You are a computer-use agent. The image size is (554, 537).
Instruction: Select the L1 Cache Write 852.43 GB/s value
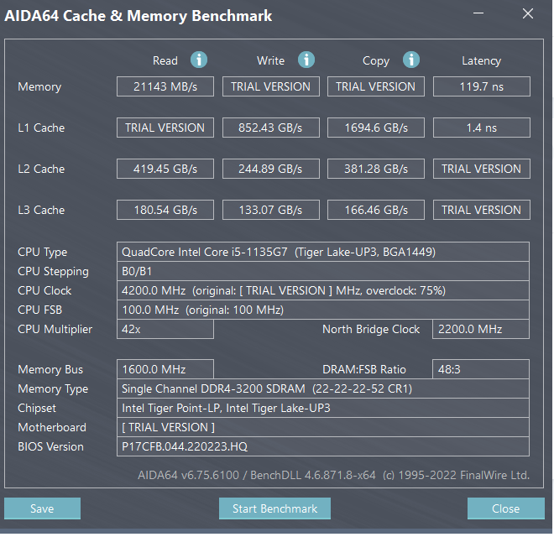271,128
